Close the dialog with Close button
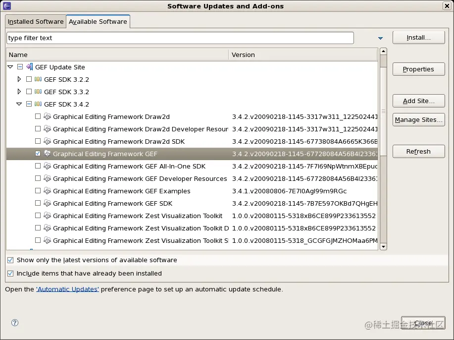This screenshot has width=454, height=340. tap(423, 323)
